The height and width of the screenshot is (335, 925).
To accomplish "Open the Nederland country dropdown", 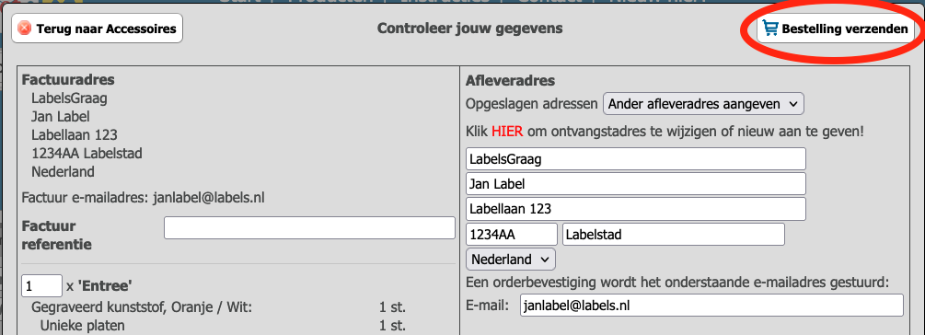I will pos(510,259).
